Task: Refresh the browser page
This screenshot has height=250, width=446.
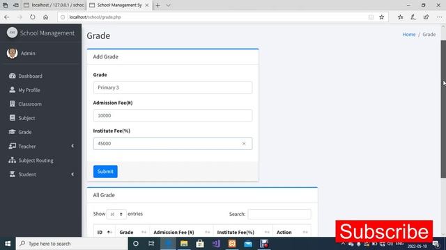Action: (x=33, y=17)
